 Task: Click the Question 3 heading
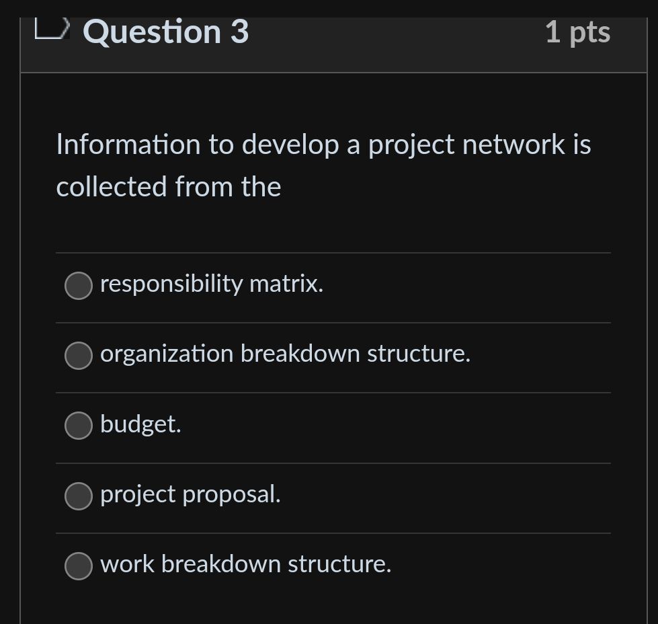[x=165, y=31]
